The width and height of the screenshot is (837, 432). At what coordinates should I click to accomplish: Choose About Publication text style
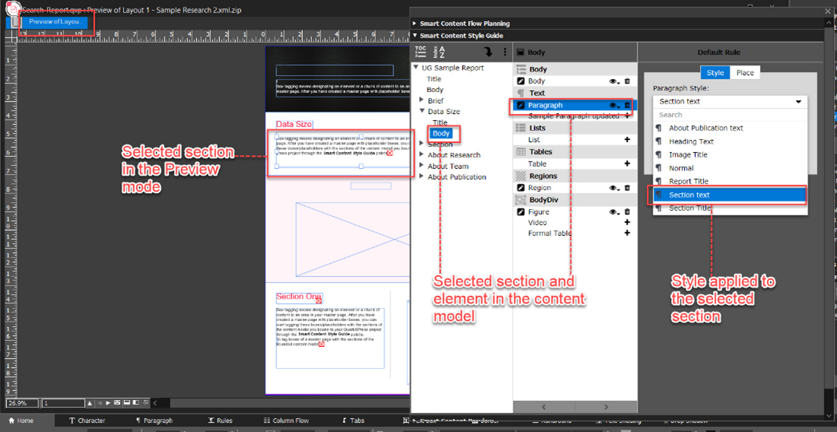[x=730, y=128]
